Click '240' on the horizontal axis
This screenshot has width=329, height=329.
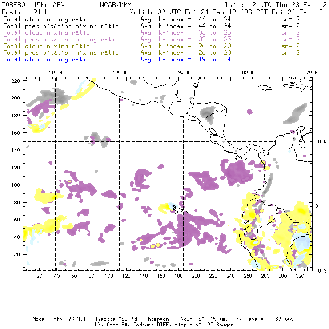[230, 276]
